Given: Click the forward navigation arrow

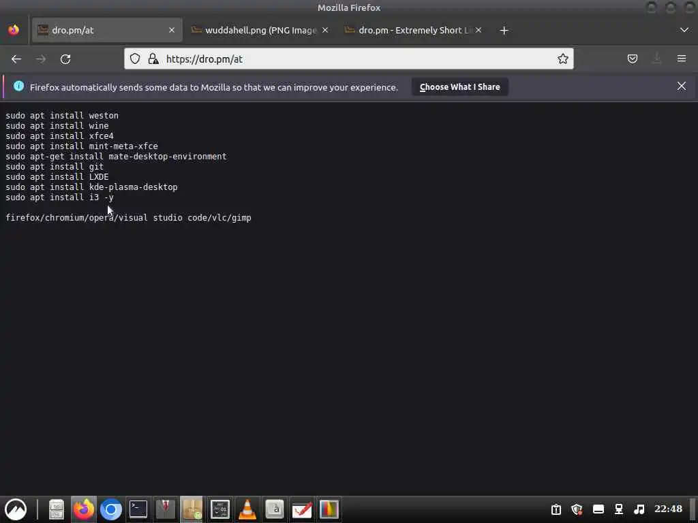Looking at the screenshot, I should pyautogui.click(x=41, y=59).
